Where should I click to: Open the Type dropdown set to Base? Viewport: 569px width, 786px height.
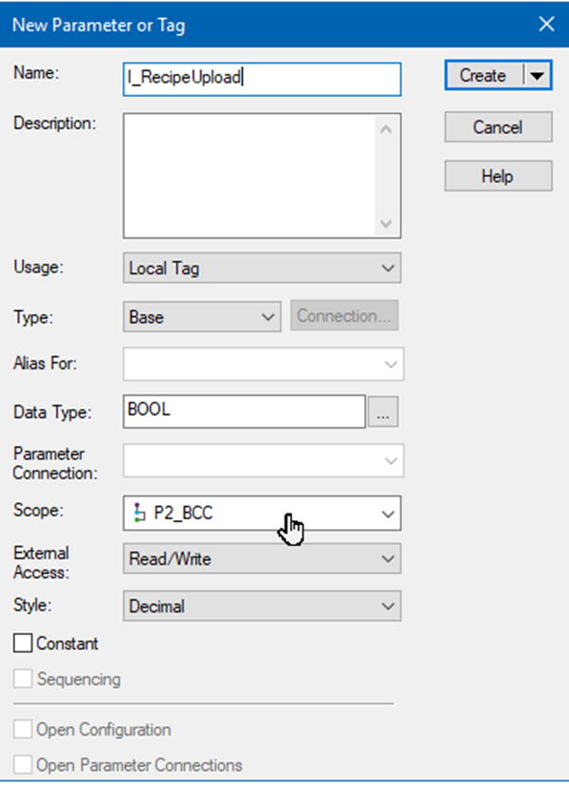(x=202, y=317)
